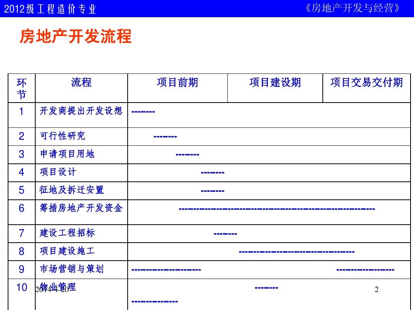This screenshot has width=414, height=310.
Task: Click step number 2 beside 可行性研究
Action: click(x=21, y=136)
